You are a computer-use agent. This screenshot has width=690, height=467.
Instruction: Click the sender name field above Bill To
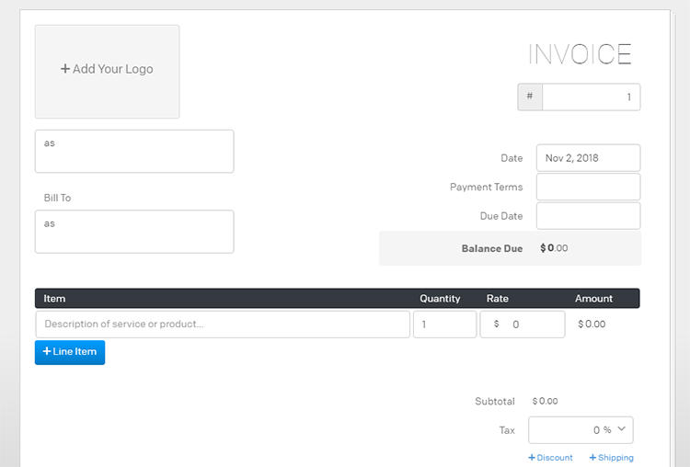click(134, 151)
